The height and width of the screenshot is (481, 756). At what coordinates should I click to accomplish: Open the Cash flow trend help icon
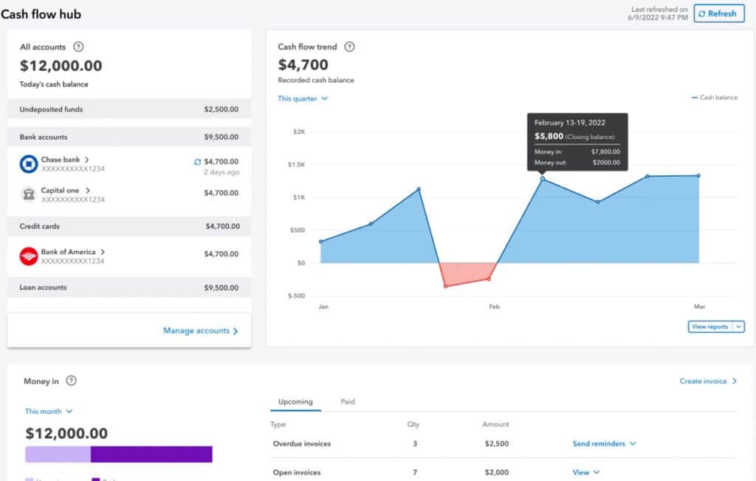tap(349, 47)
